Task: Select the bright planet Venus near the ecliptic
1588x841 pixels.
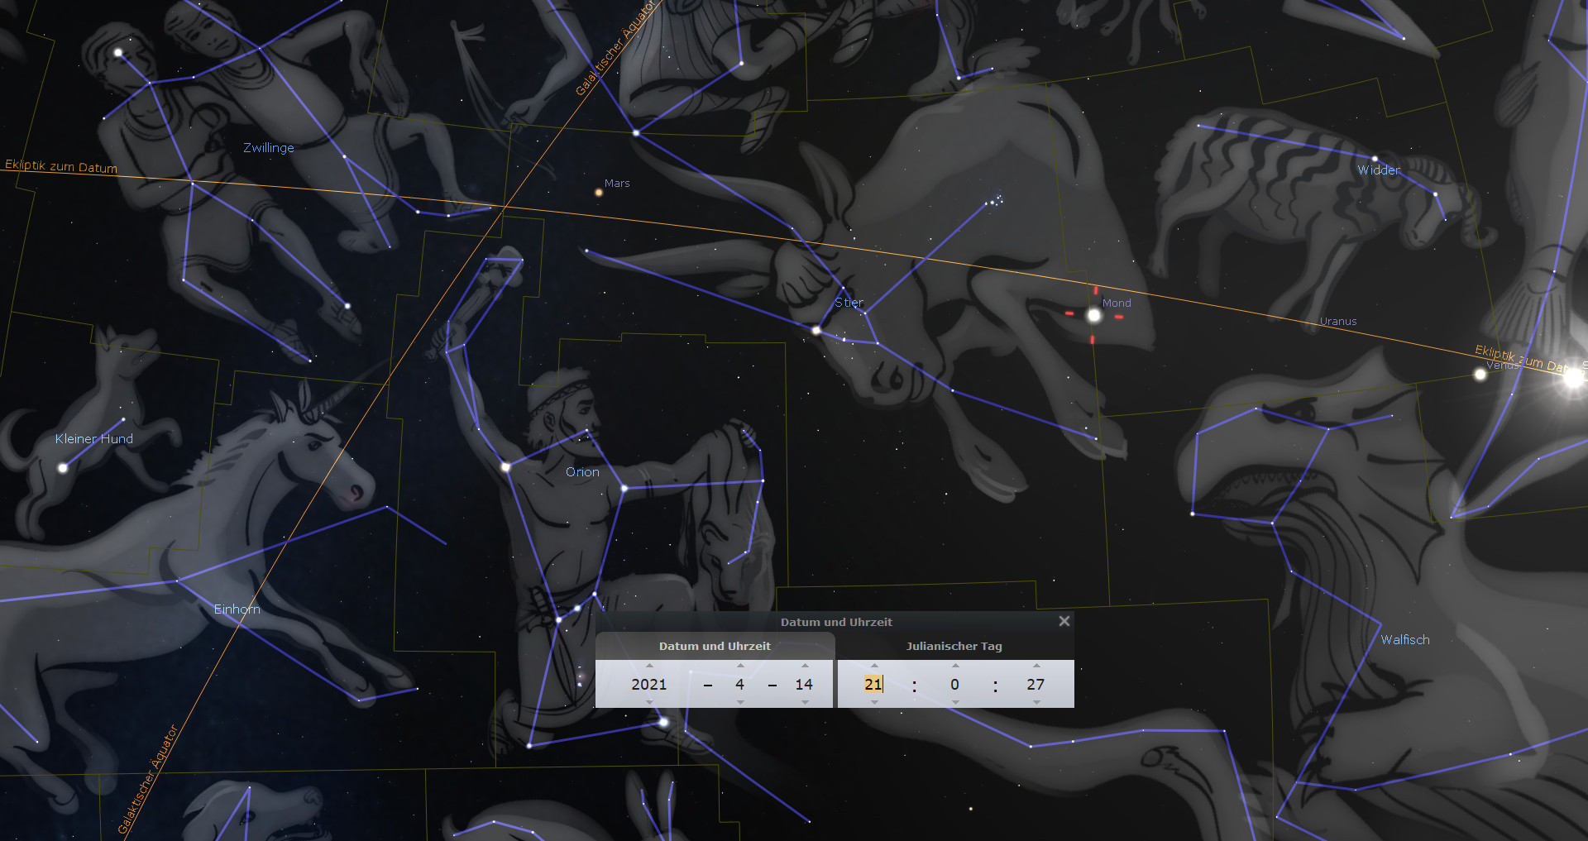Action: tap(1480, 375)
